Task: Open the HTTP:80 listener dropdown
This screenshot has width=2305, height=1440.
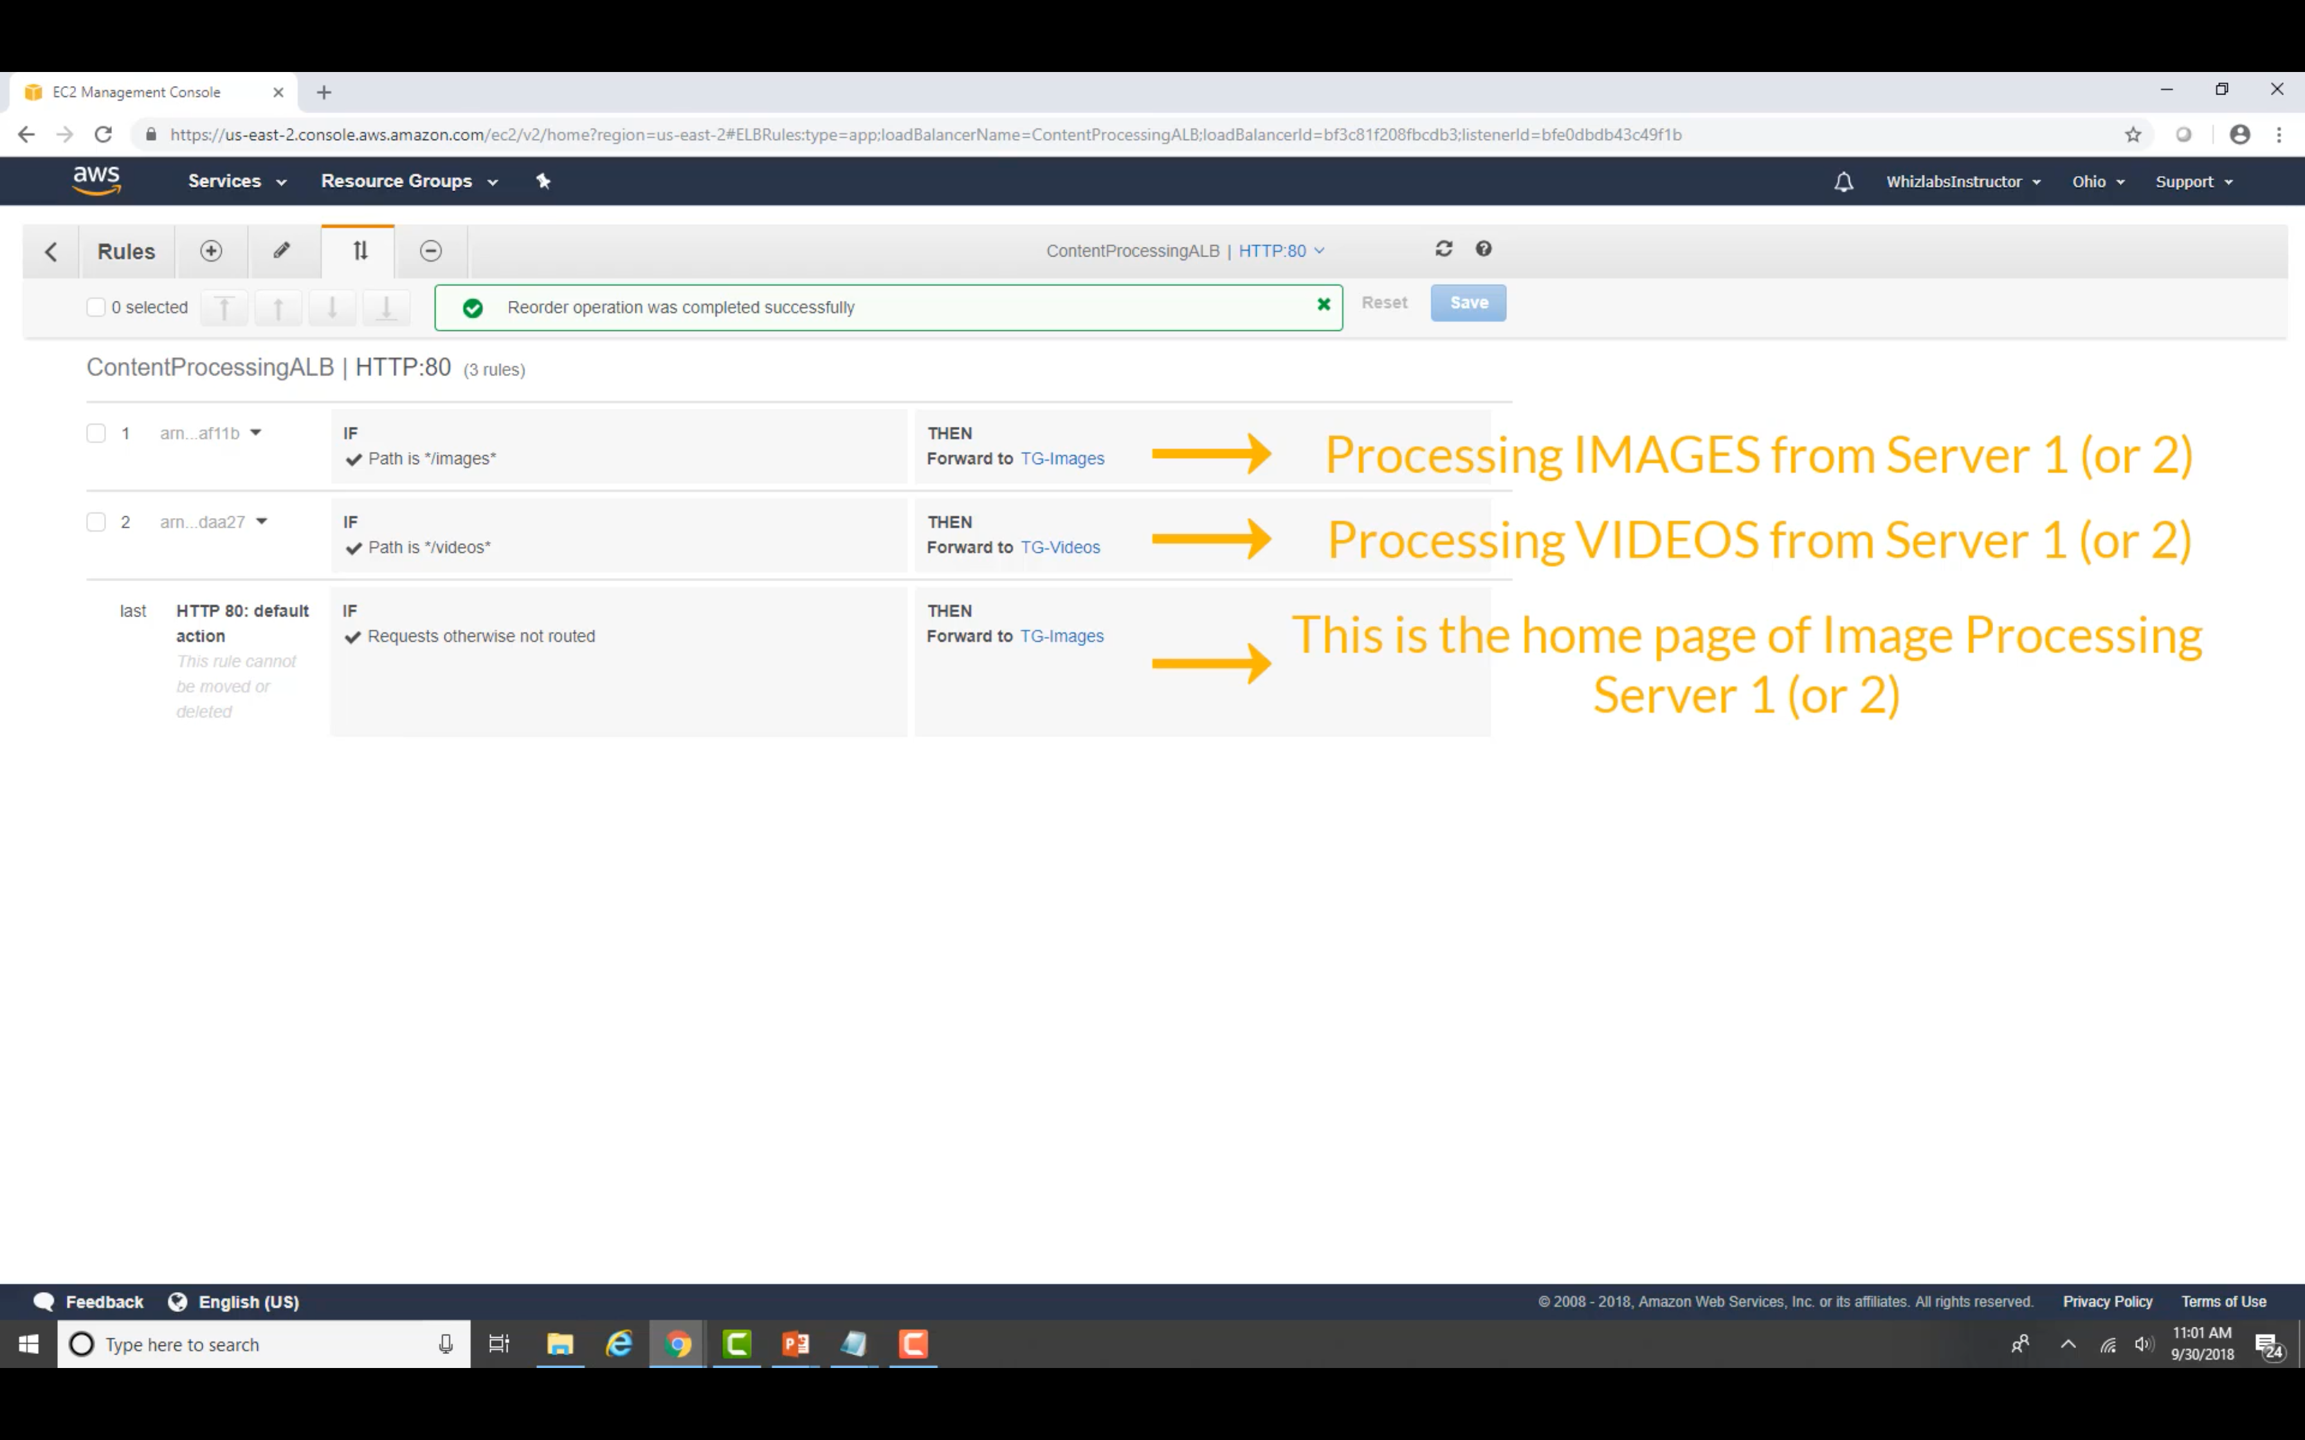Action: pos(1281,251)
